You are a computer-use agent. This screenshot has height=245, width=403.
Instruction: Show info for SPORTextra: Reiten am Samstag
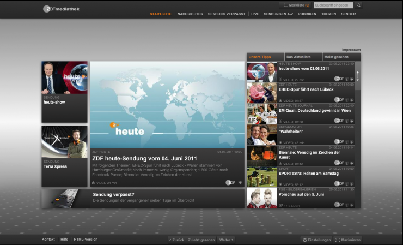(347, 184)
